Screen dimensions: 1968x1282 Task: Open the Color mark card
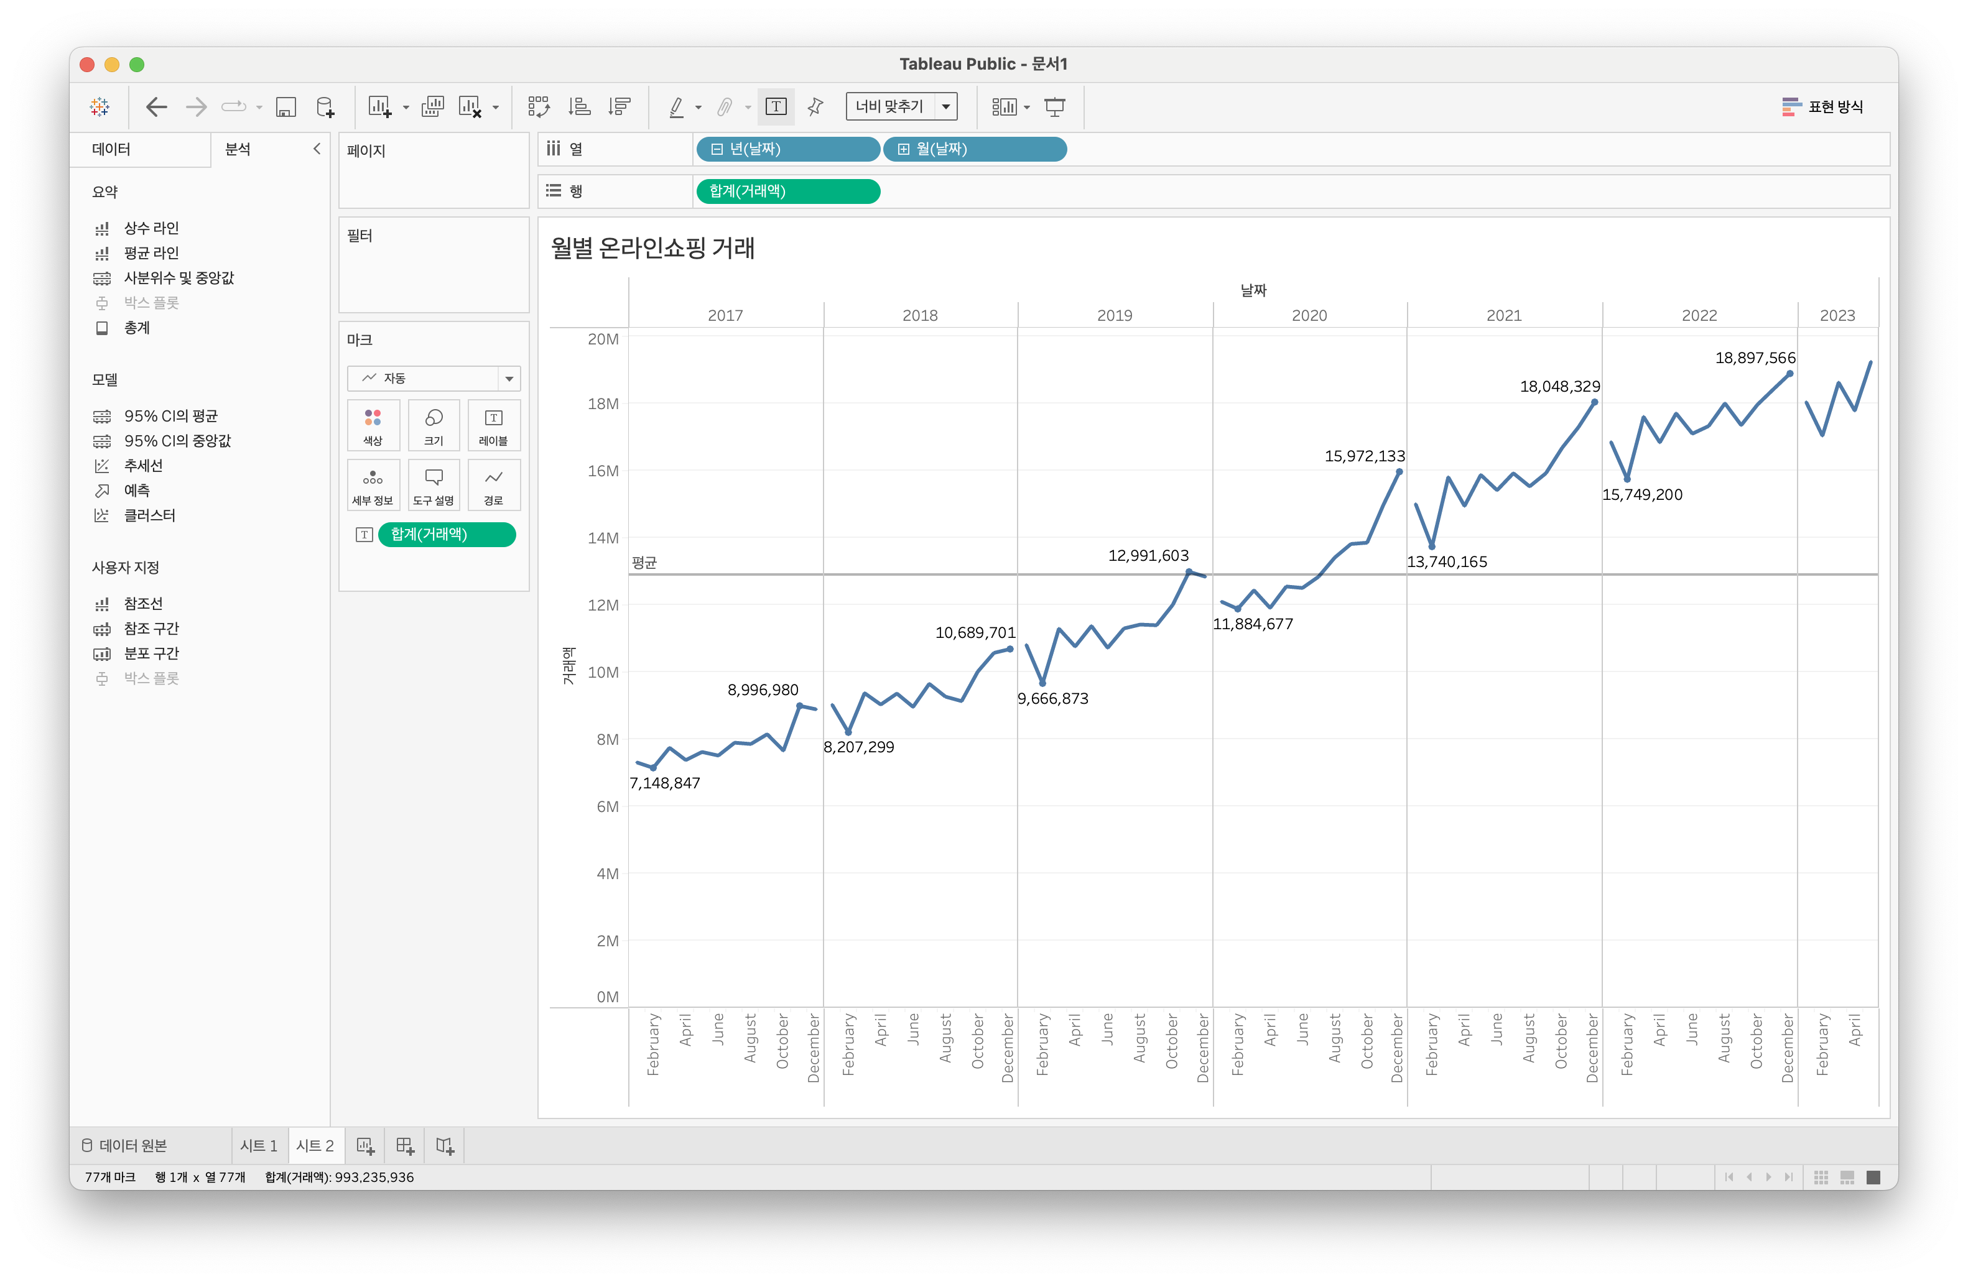[x=373, y=425]
